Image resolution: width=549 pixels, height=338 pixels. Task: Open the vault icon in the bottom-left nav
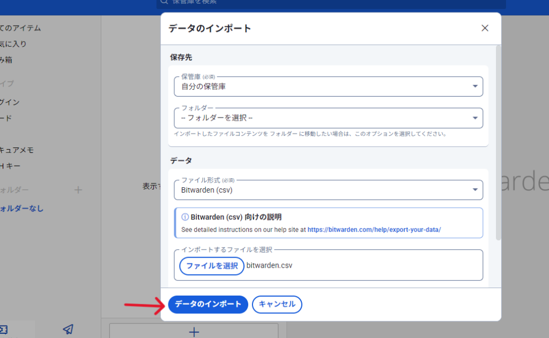pyautogui.click(x=4, y=329)
